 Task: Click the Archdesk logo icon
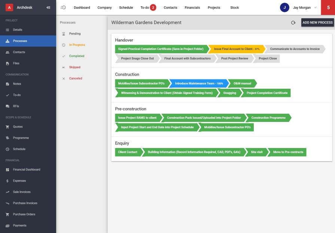point(9,7)
